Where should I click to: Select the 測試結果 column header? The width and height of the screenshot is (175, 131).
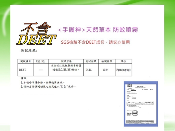[91, 61]
